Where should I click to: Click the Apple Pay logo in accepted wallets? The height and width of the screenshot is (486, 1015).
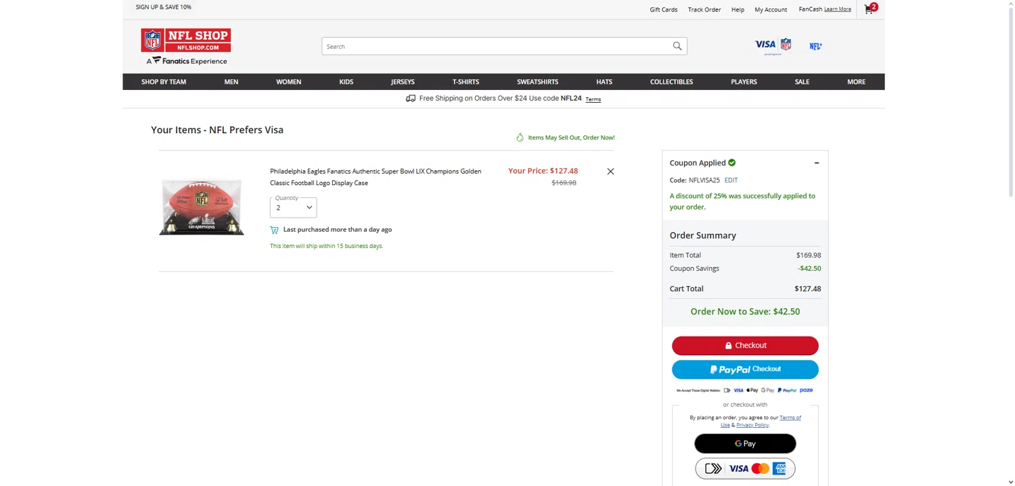pos(752,391)
